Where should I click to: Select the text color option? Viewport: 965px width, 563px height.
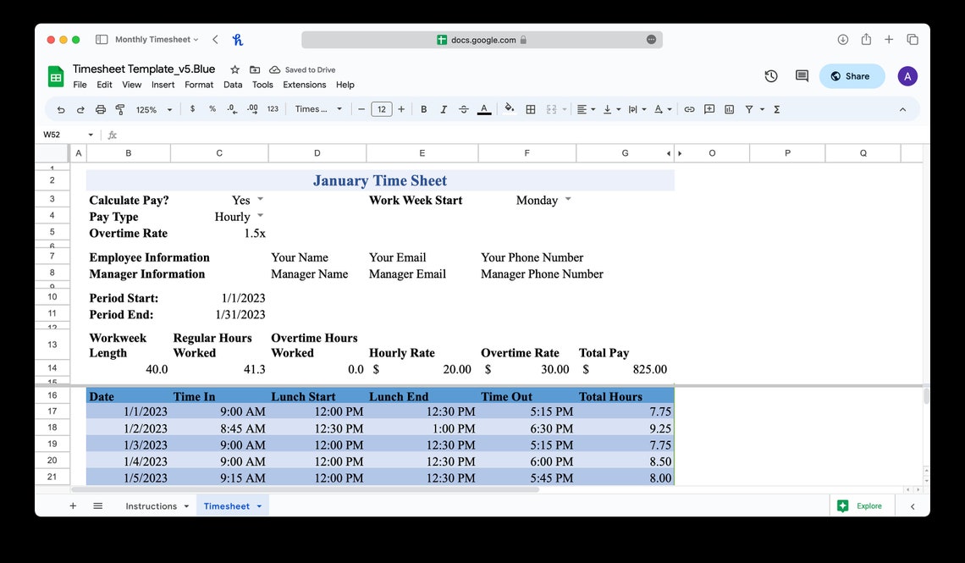pyautogui.click(x=483, y=109)
